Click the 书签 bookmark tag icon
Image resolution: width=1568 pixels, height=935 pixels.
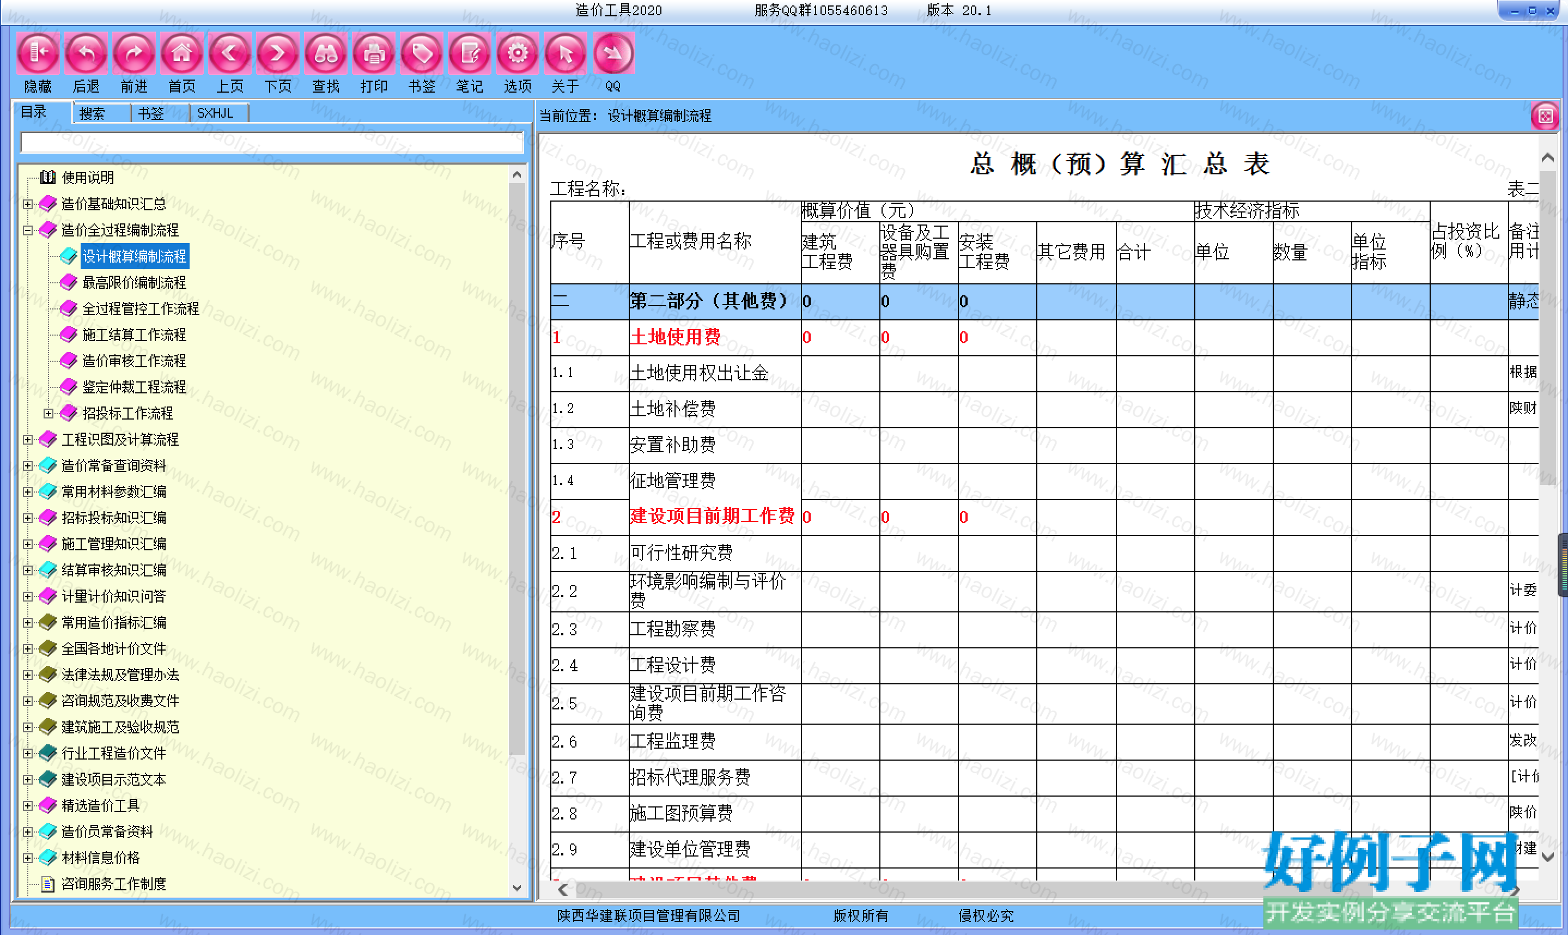pyautogui.click(x=422, y=53)
